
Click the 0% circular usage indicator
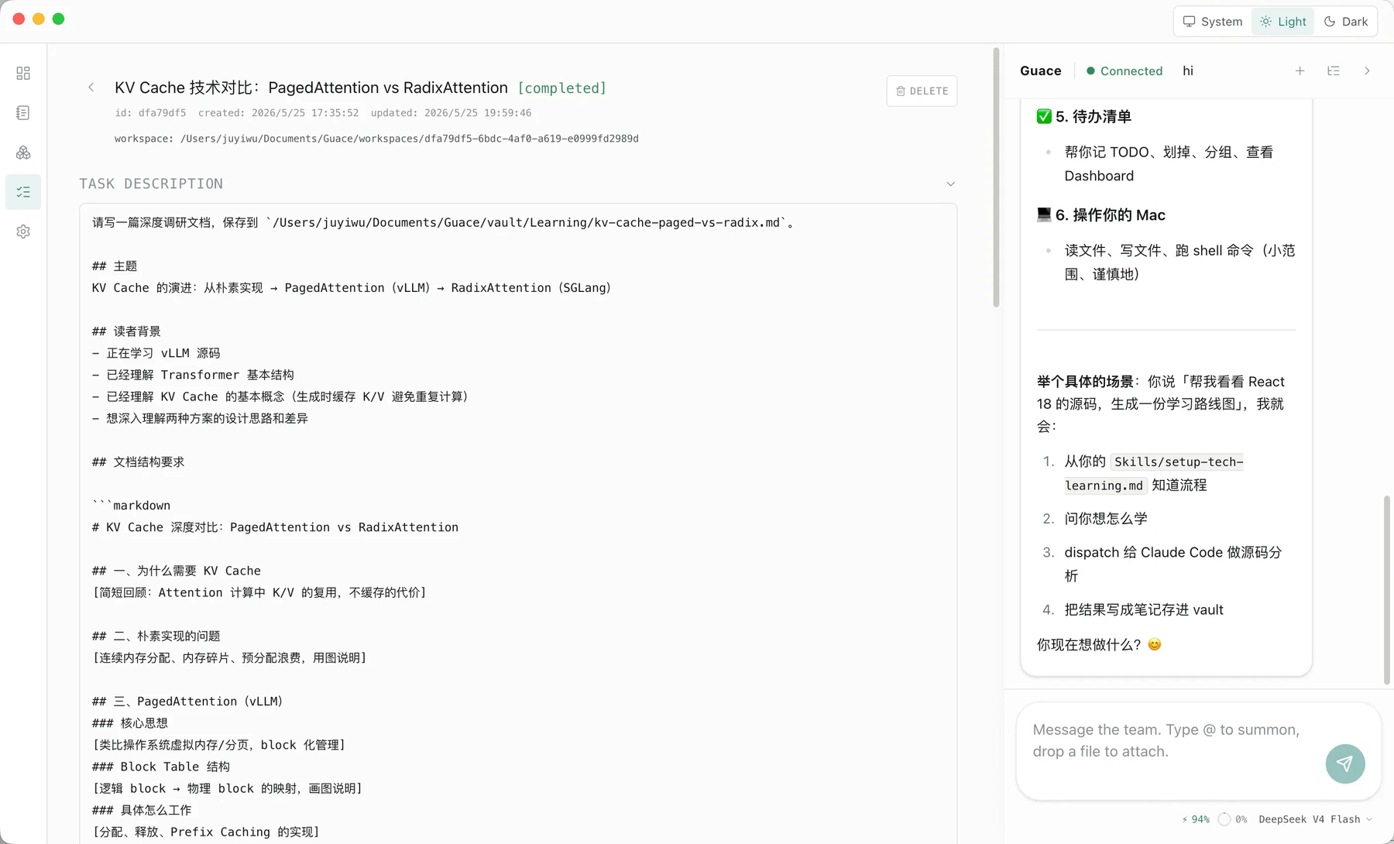pos(1233,819)
